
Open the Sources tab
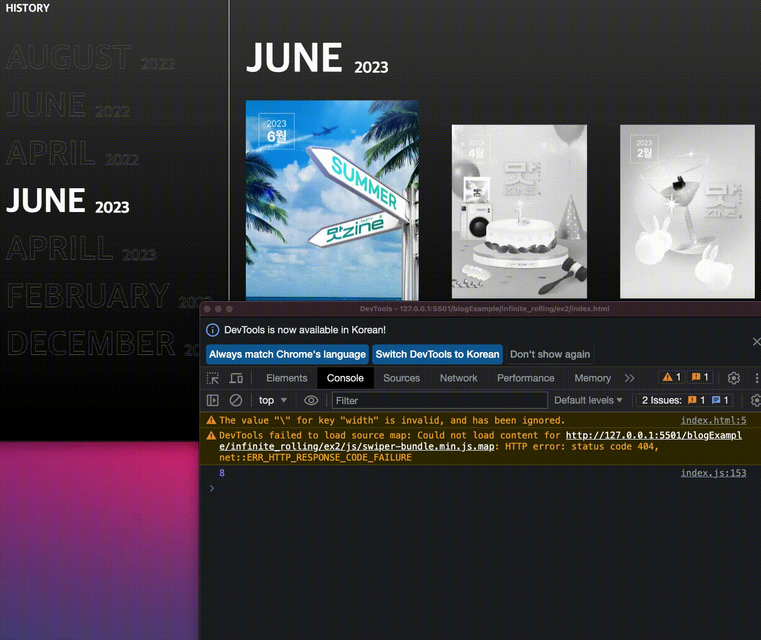(402, 378)
